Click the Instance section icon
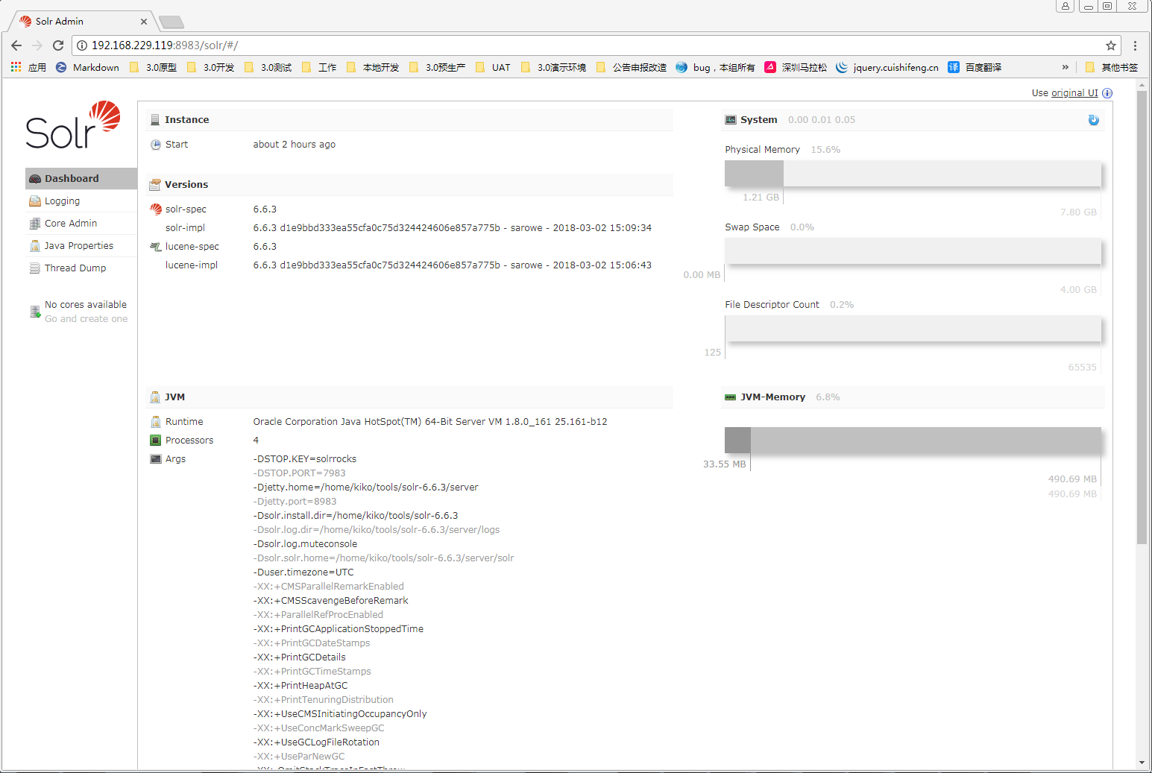1152x773 pixels. pyautogui.click(x=155, y=120)
